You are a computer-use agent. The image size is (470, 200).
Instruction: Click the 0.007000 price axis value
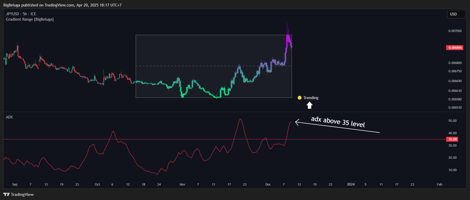[455, 31]
